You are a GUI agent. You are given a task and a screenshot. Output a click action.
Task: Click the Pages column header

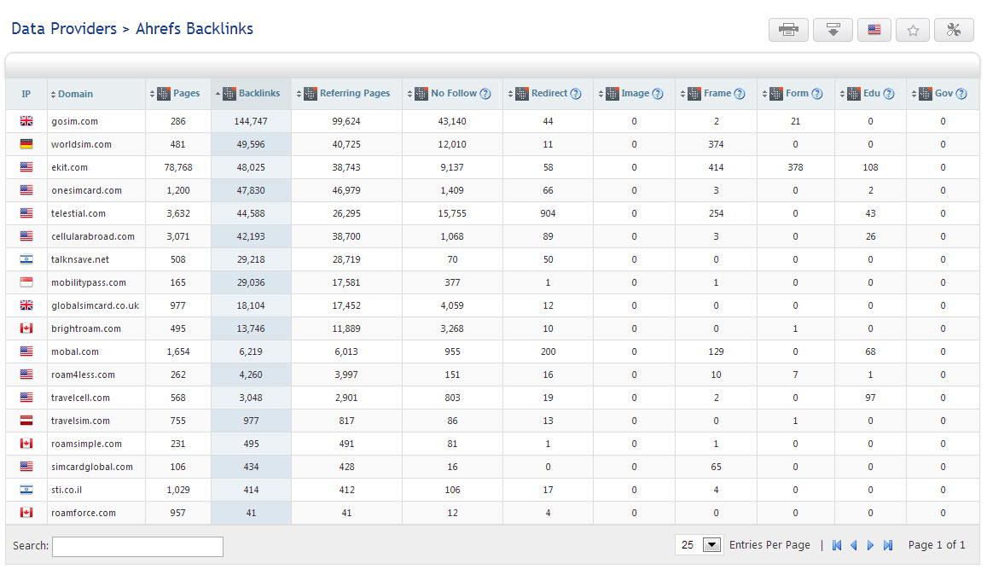point(186,94)
